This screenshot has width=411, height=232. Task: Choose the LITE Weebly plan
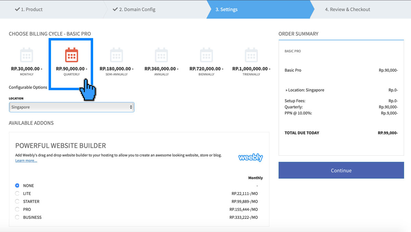pyautogui.click(x=17, y=193)
